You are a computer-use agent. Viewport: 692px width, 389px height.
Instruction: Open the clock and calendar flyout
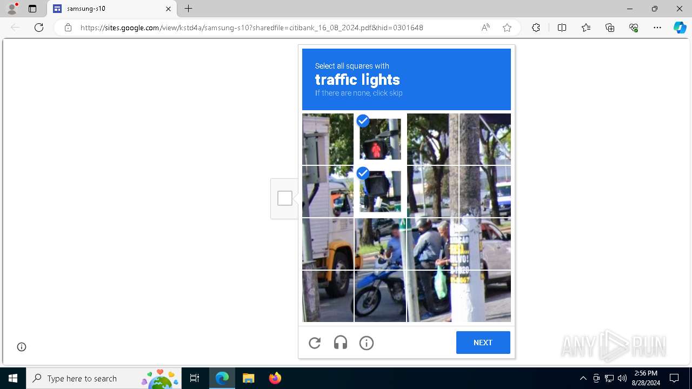click(646, 378)
